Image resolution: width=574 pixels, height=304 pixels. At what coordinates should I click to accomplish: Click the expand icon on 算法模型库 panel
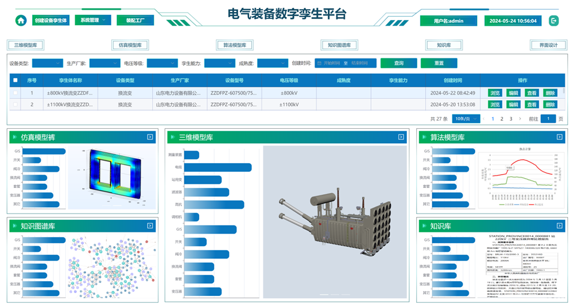[x=560, y=137]
